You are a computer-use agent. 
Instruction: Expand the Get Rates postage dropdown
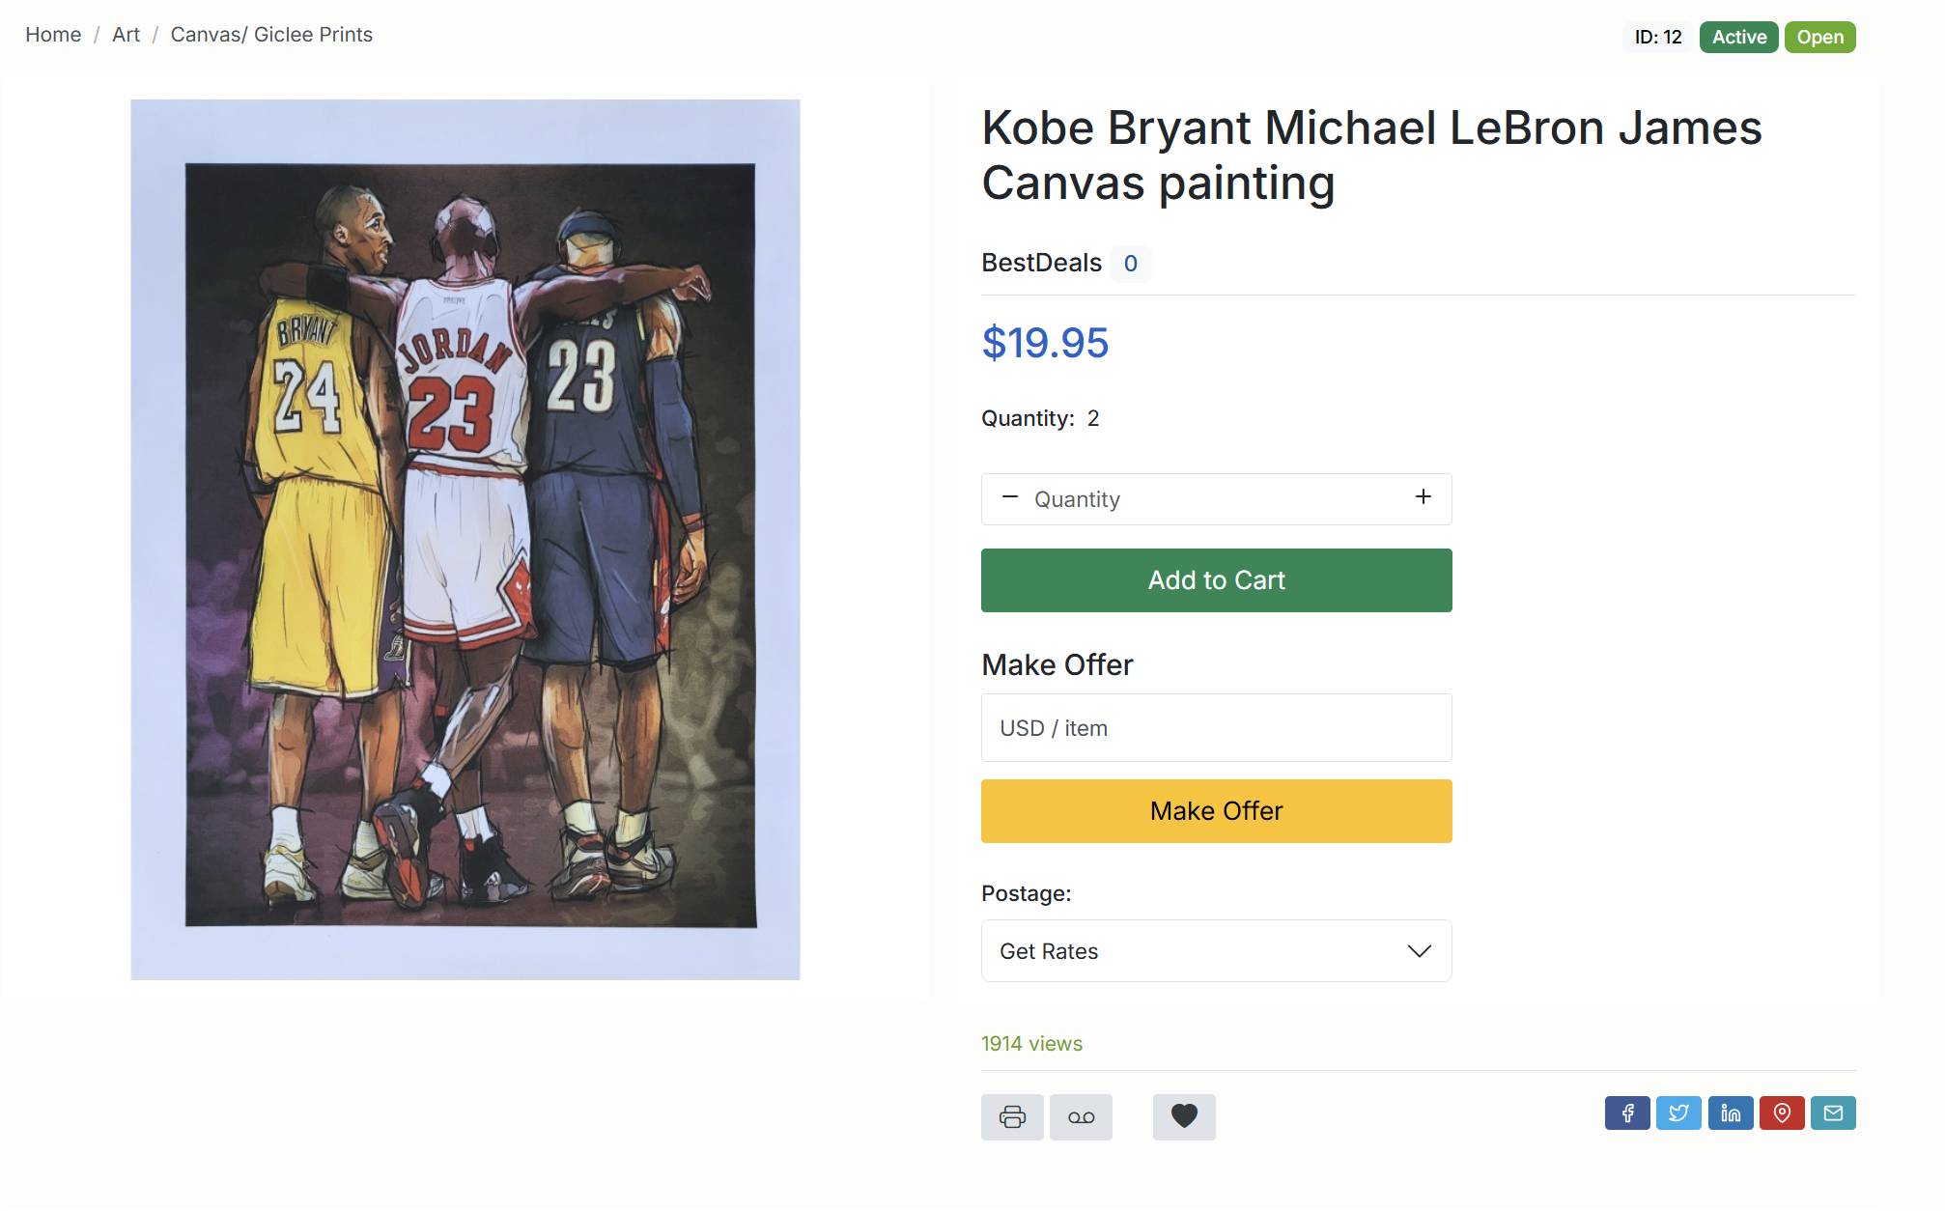1216,951
